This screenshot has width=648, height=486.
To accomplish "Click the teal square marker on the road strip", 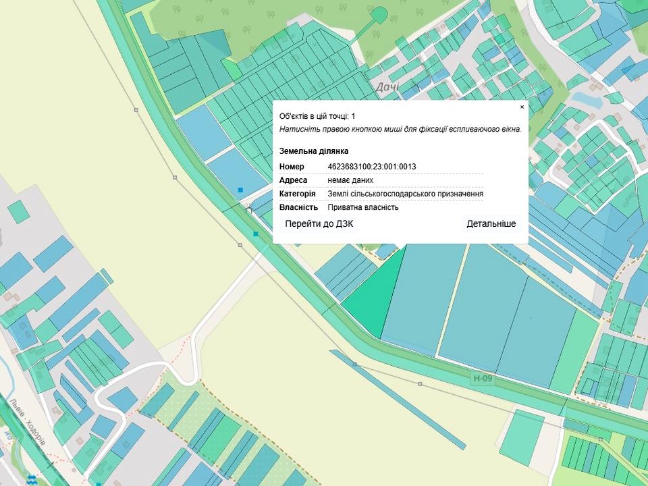I will (256, 234).
